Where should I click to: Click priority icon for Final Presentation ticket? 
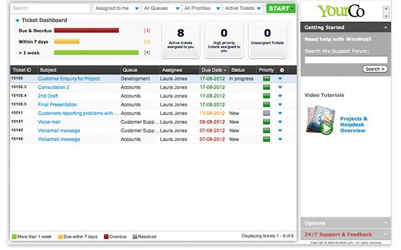pyautogui.click(x=266, y=105)
